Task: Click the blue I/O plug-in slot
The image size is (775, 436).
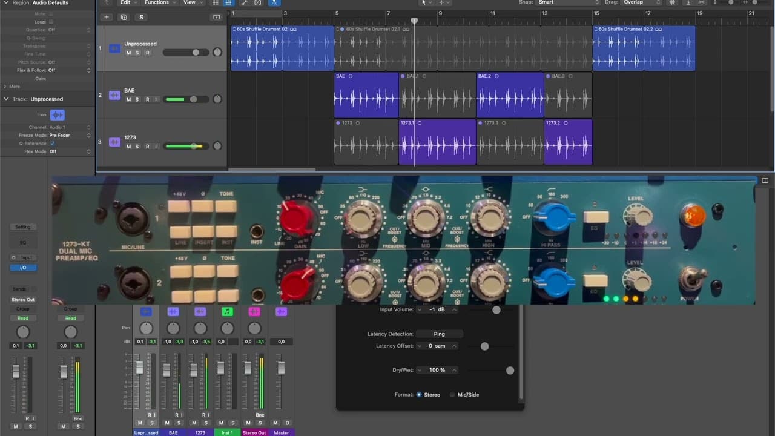Action: [x=23, y=268]
